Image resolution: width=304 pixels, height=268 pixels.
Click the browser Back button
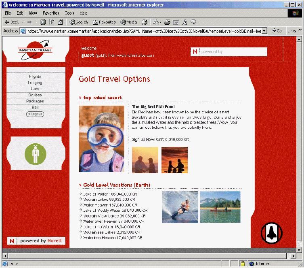click(11, 22)
